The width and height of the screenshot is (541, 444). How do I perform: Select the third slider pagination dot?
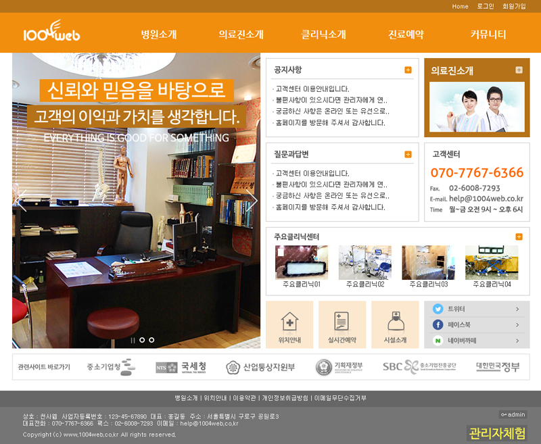pyautogui.click(x=151, y=340)
